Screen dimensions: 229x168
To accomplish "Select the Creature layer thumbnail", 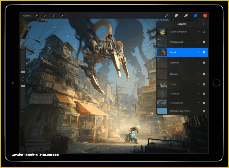I will tap(162, 93).
